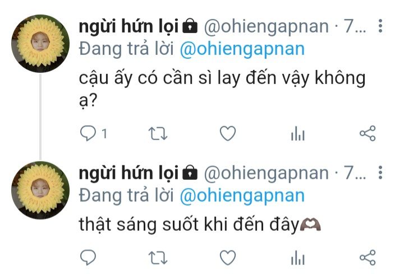
Task: Open sunflower avatar of first tweet
Action: click(x=40, y=43)
